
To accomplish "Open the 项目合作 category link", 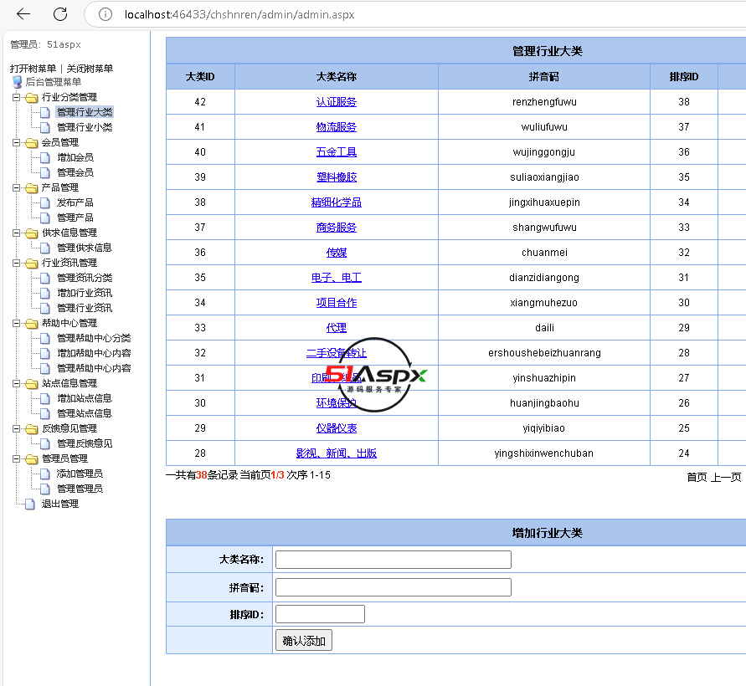I will 337,302.
